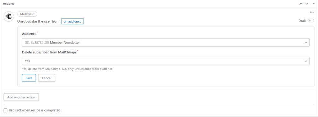This screenshot has width=318, height=117.
Task: Click the Actions panel header title
Action: [8, 4]
